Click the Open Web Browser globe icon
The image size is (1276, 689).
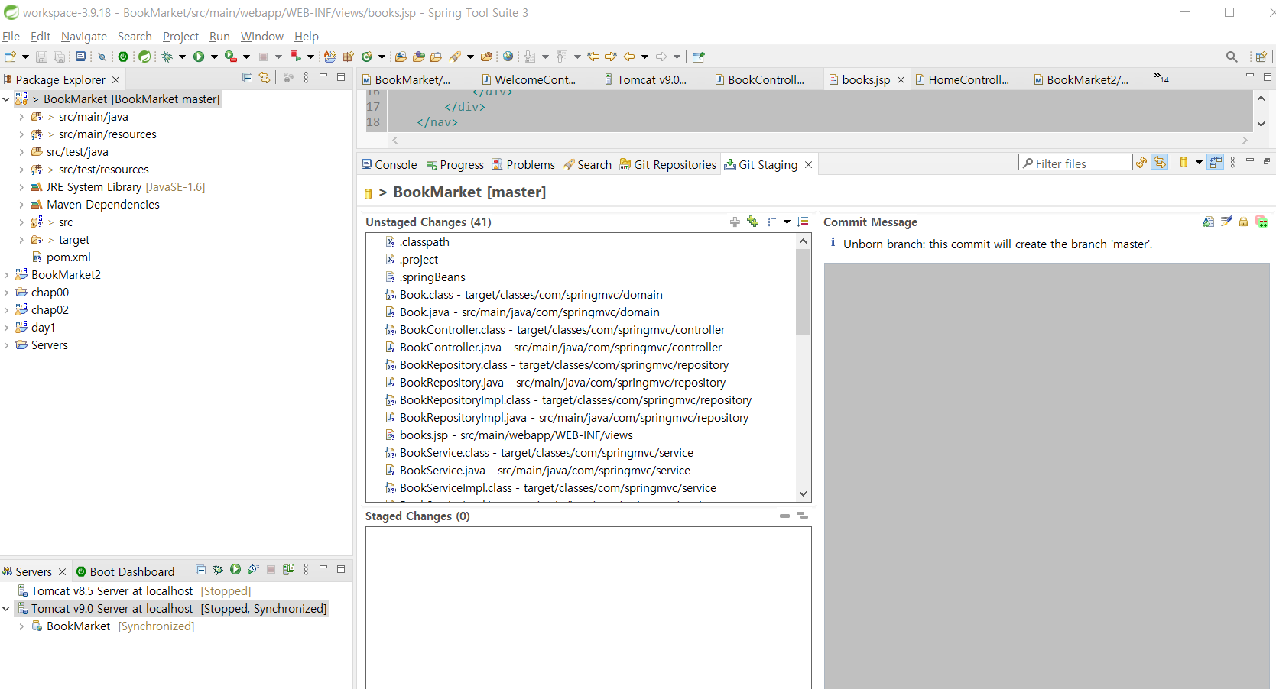pyautogui.click(x=508, y=57)
